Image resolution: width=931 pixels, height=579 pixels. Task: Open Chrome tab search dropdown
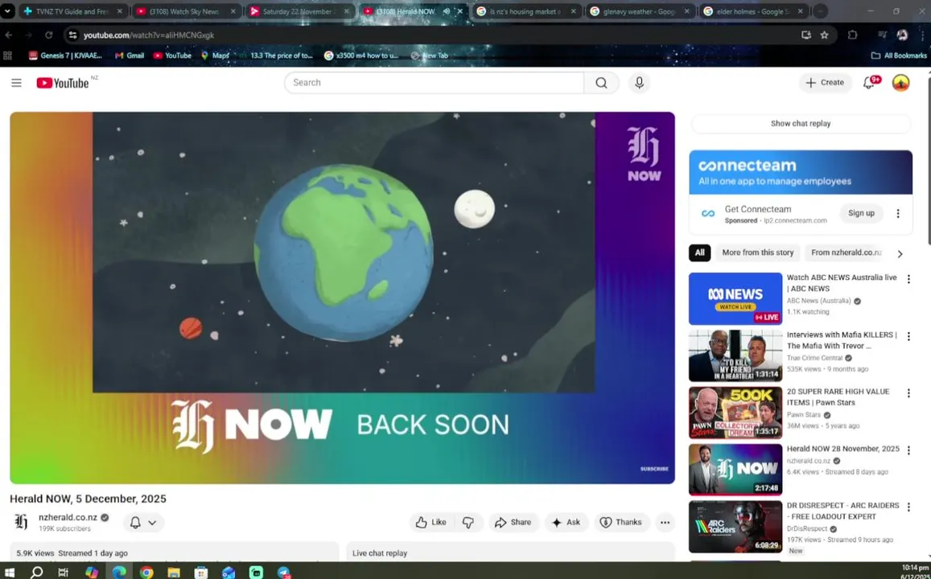pos(7,11)
